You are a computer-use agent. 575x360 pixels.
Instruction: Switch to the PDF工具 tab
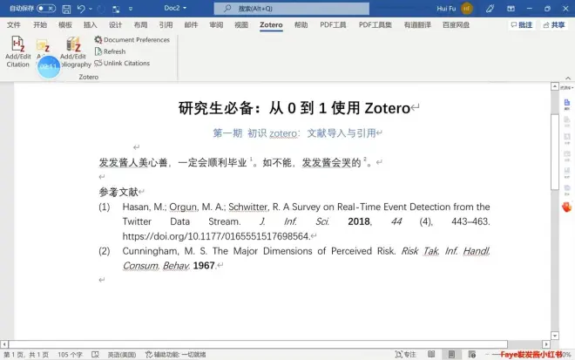[333, 24]
